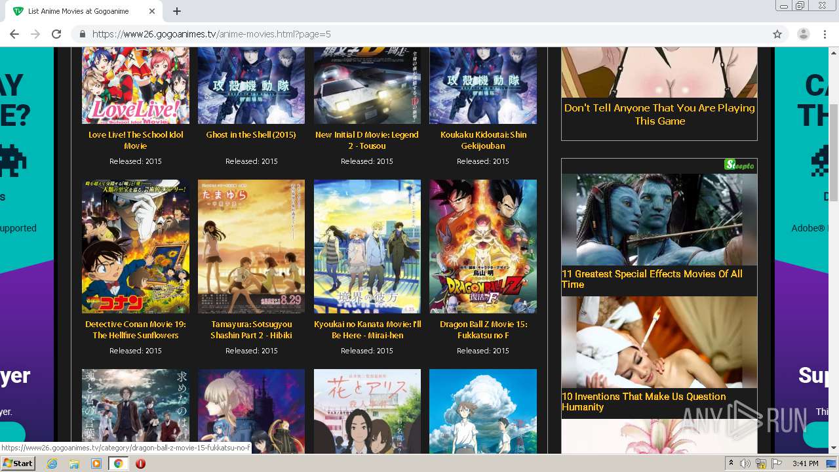
Task: Click the Avatar special effects ad image
Action: [659, 219]
